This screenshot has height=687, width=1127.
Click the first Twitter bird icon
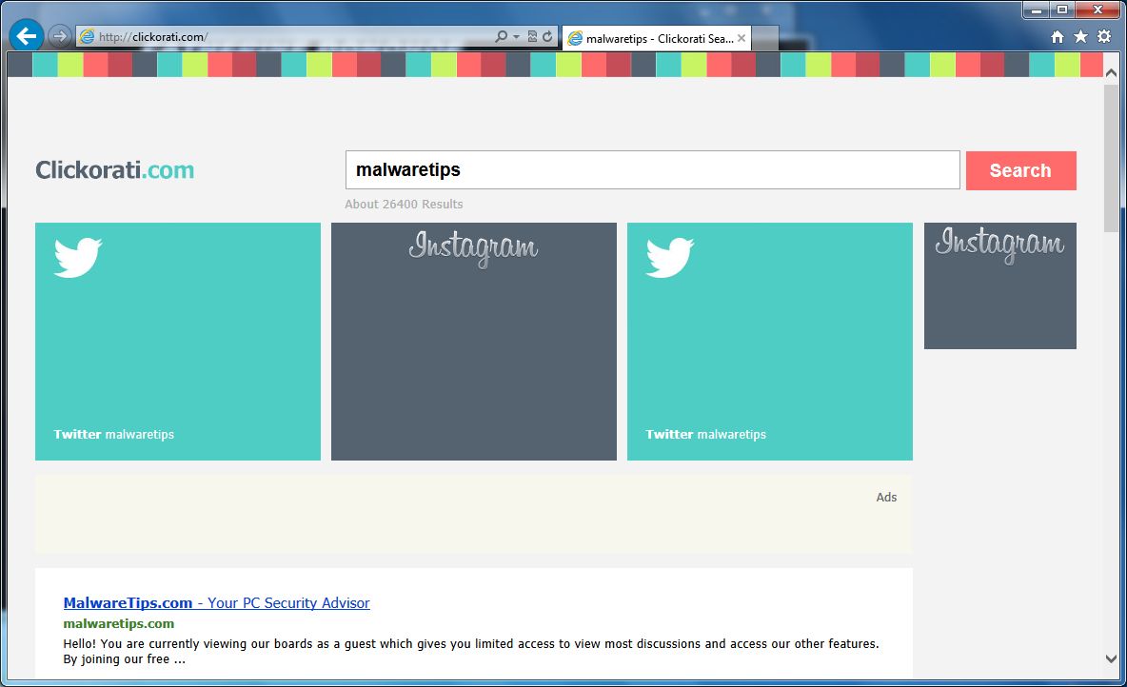pyautogui.click(x=78, y=257)
